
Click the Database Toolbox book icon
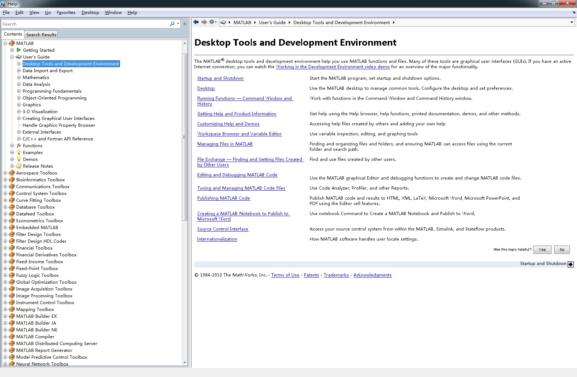tap(12, 207)
